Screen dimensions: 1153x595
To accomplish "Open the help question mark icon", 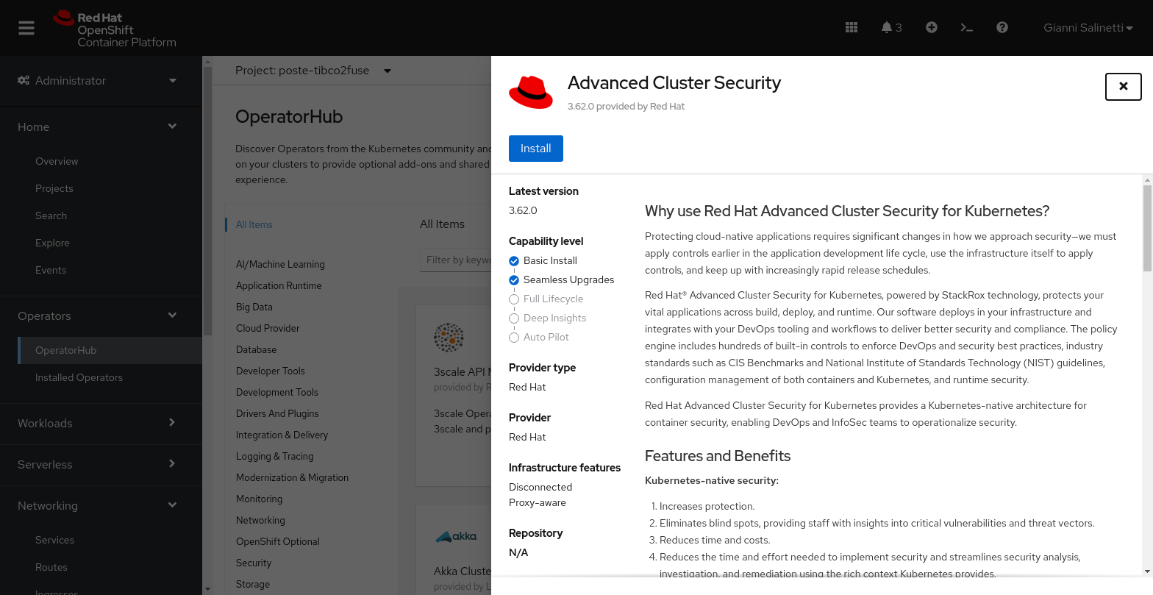I will coord(1002,27).
